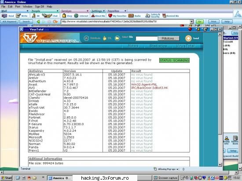Expand the Favorites dropdown
The image size is (242, 181).
click(125, 11)
